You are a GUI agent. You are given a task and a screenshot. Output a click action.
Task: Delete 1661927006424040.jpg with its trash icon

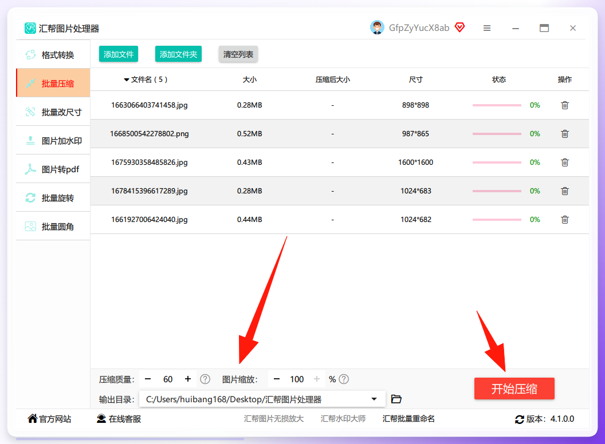564,219
